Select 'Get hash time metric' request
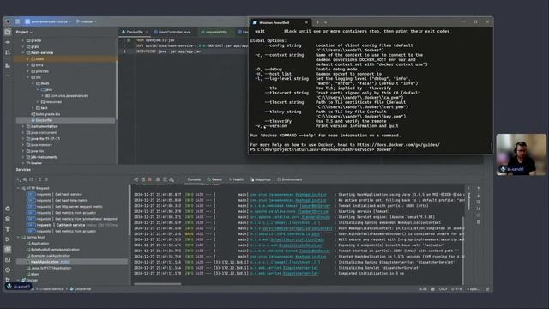Screen dimensions: 549x309 (x=71, y=200)
